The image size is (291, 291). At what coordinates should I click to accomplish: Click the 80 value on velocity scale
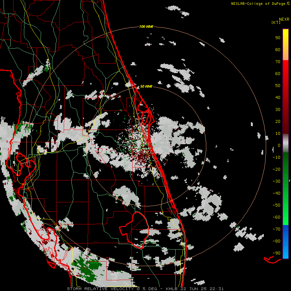(278, 50)
